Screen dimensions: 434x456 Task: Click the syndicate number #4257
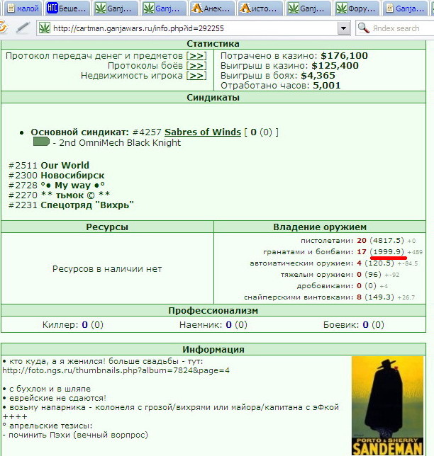click(x=147, y=132)
